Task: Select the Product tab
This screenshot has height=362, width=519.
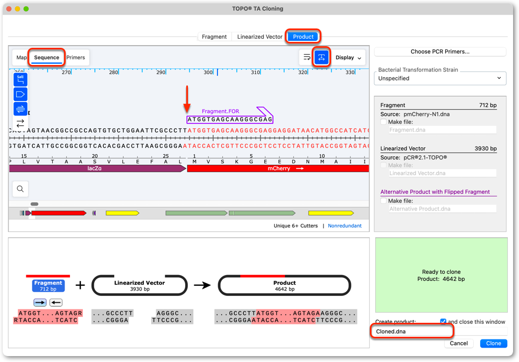Action: point(303,37)
